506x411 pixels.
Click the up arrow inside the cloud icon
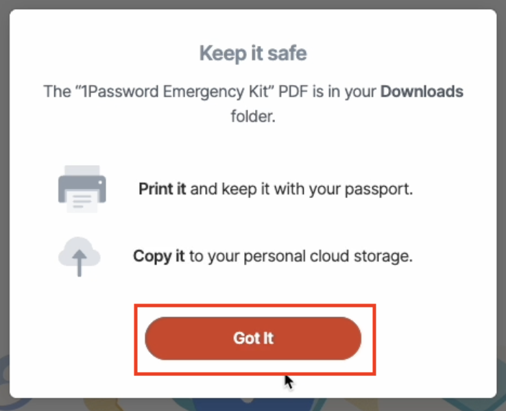point(80,262)
